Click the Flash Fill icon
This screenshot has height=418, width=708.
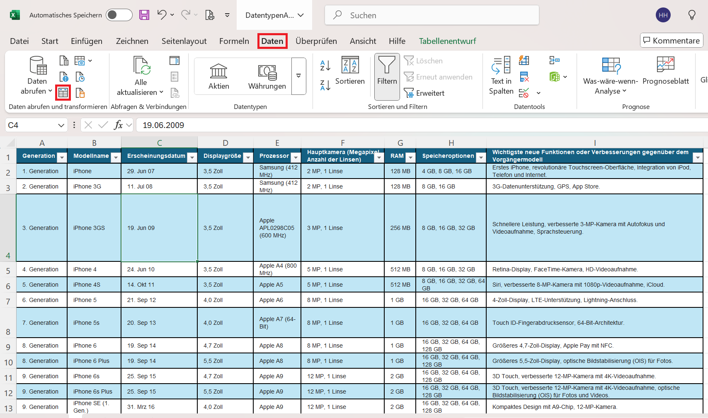click(x=524, y=60)
